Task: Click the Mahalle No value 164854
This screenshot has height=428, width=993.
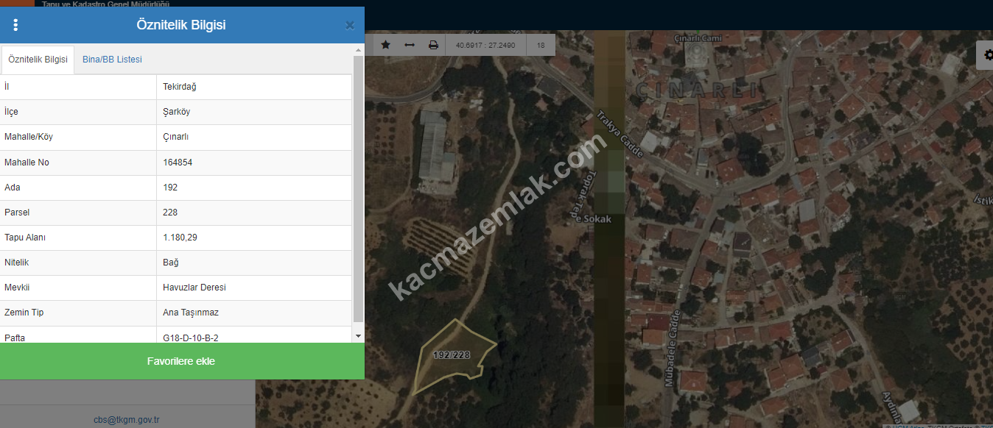Action: coord(178,163)
